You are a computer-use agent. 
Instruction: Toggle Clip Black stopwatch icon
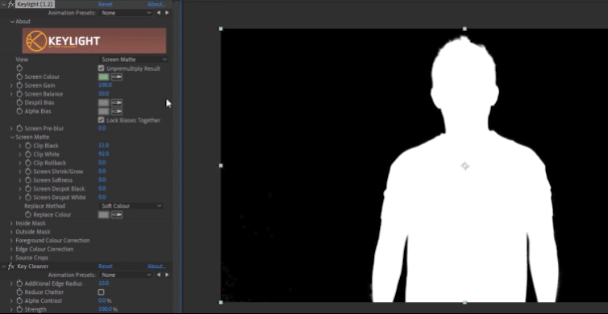point(28,146)
